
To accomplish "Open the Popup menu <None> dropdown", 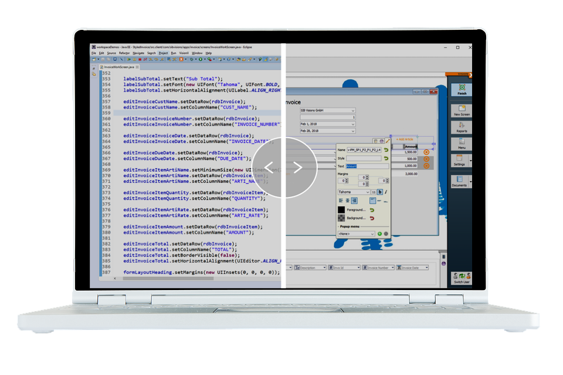I will coord(372,234).
